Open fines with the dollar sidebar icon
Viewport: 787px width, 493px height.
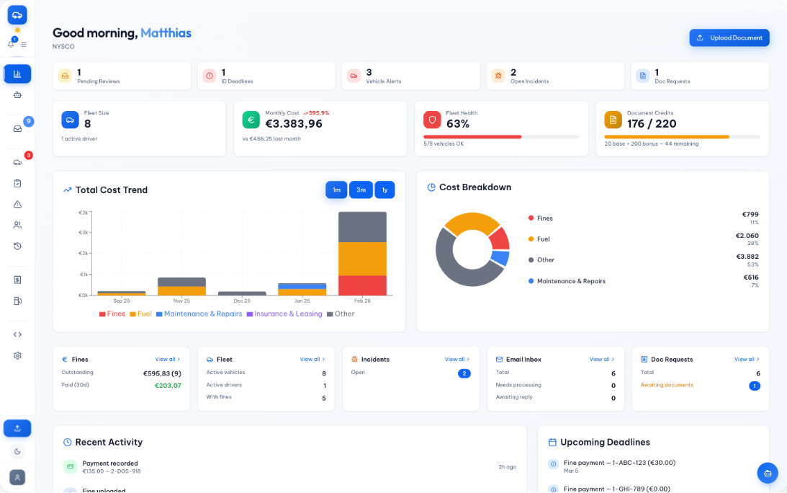tap(17, 279)
